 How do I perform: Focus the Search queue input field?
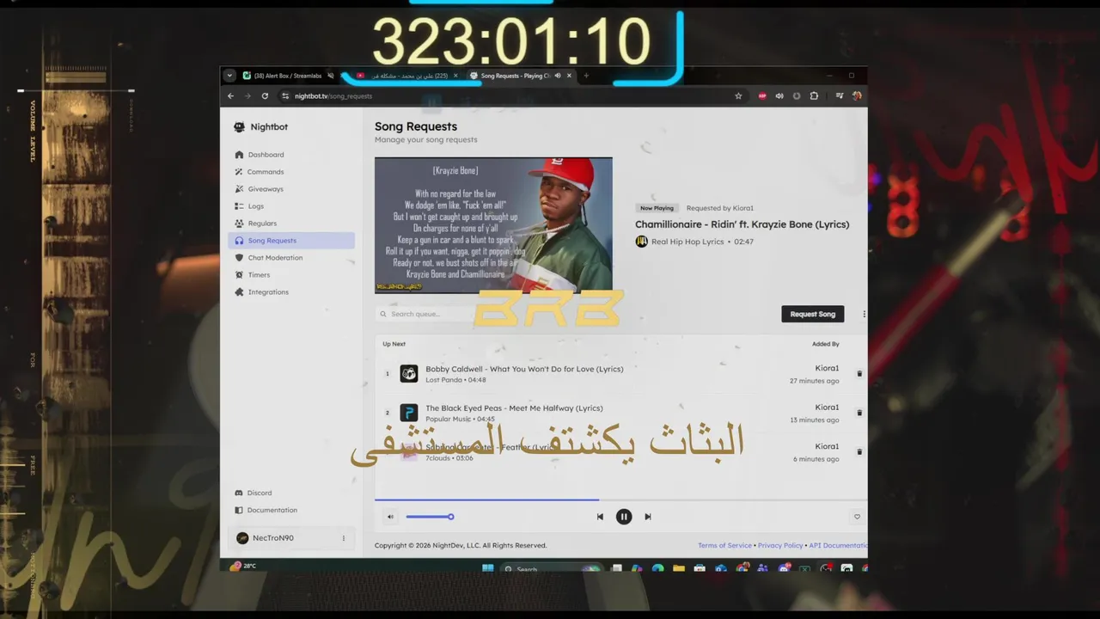pyautogui.click(x=425, y=314)
